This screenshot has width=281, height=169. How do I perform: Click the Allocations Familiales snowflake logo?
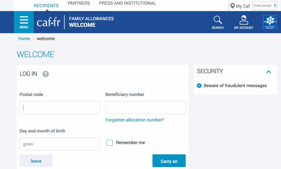click(x=270, y=22)
